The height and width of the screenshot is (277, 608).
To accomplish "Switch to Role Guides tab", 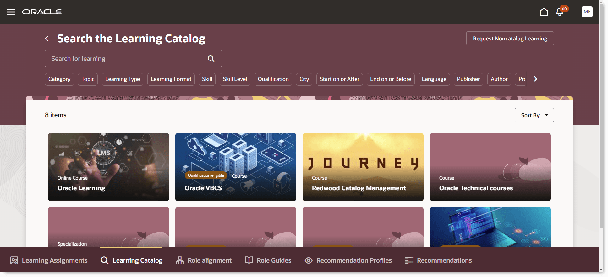I will (268, 260).
